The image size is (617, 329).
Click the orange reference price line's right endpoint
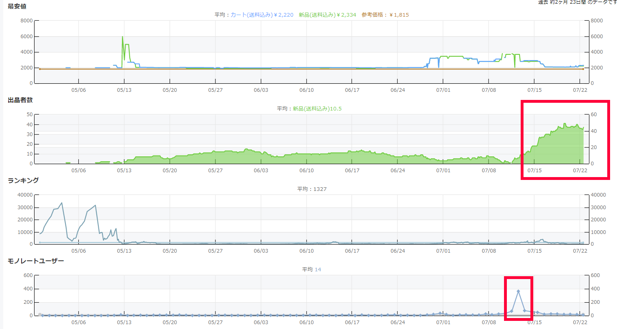click(x=583, y=69)
